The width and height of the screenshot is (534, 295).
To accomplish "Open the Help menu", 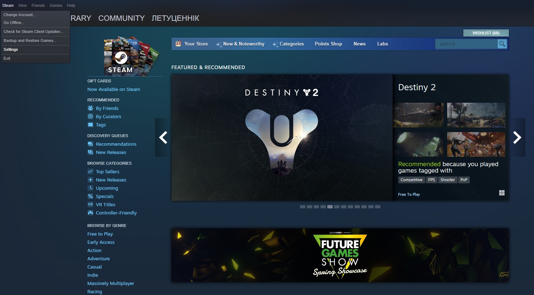I will pyautogui.click(x=71, y=5).
